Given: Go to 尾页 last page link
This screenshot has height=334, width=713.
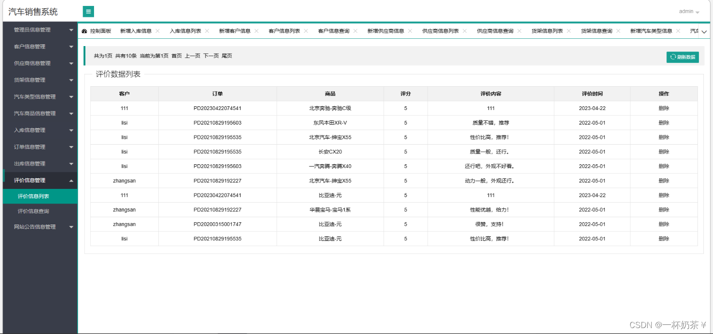Looking at the screenshot, I should (227, 56).
